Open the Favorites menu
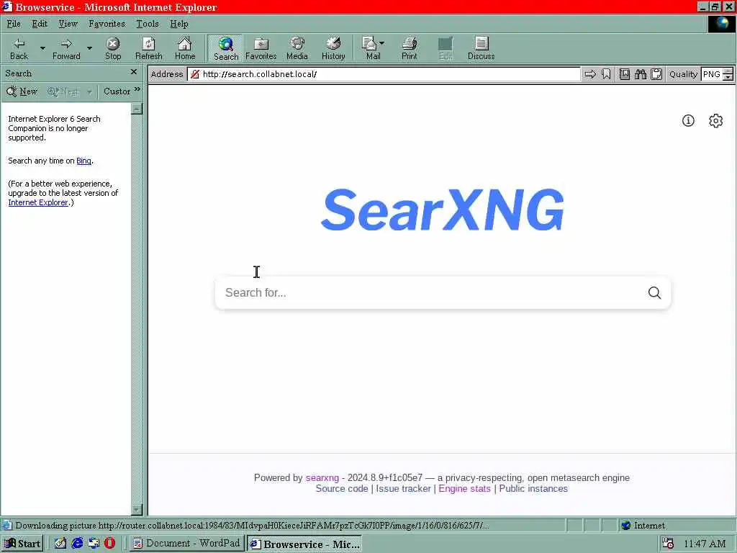737x553 pixels. [107, 24]
